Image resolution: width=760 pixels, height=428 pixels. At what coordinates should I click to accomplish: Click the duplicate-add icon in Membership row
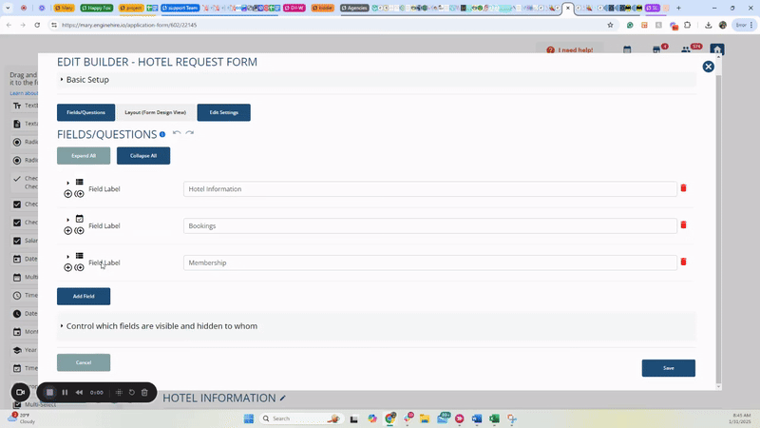tap(80, 267)
